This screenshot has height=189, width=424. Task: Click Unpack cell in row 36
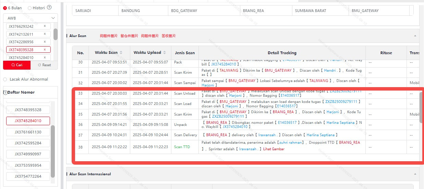point(185,125)
